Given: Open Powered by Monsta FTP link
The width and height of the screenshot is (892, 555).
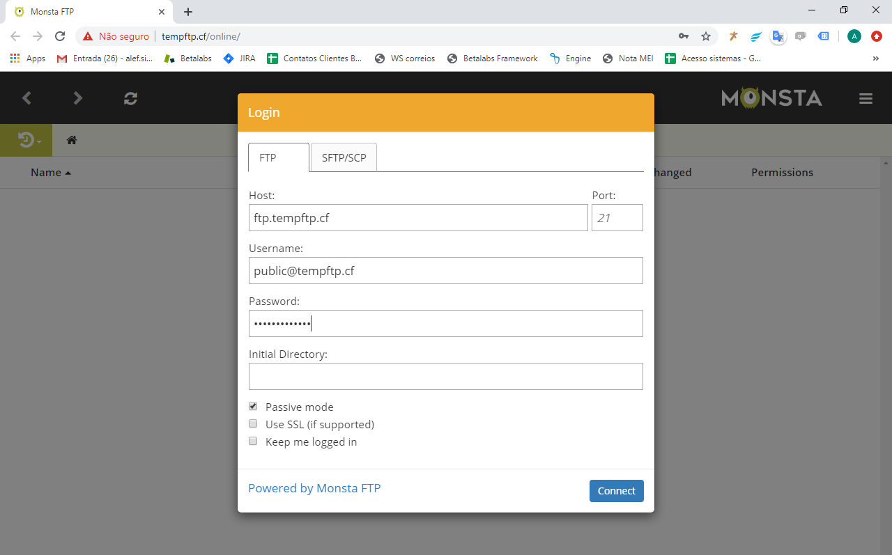Looking at the screenshot, I should (314, 488).
